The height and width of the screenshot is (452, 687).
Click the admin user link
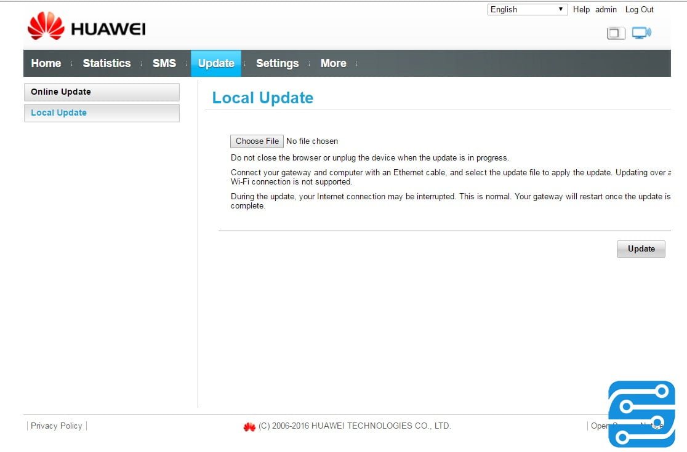coord(606,9)
